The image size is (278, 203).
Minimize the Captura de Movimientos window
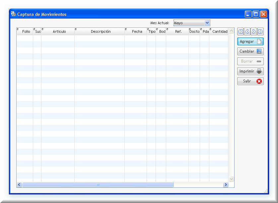(248, 14)
